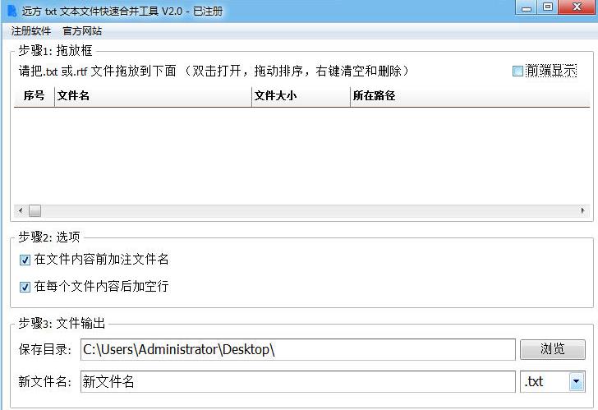Click the 保存目录 path input field
The width and height of the screenshot is (598, 410).
[297, 349]
